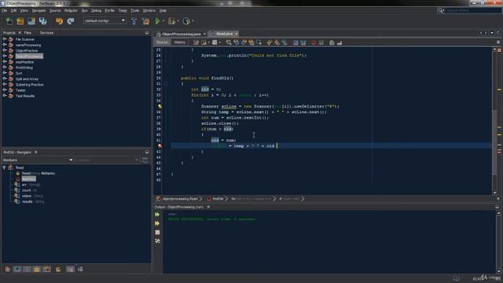Click the Build Project hammer icon
The image size is (503, 283).
click(134, 21)
